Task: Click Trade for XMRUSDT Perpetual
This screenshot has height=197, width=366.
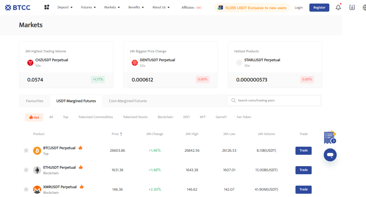Action: (304, 190)
